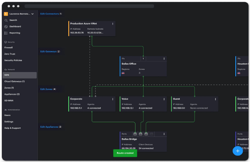Select the Voice zone title
Image resolution: width=250 pixels, height=162 pixels.
[x=125, y=99]
